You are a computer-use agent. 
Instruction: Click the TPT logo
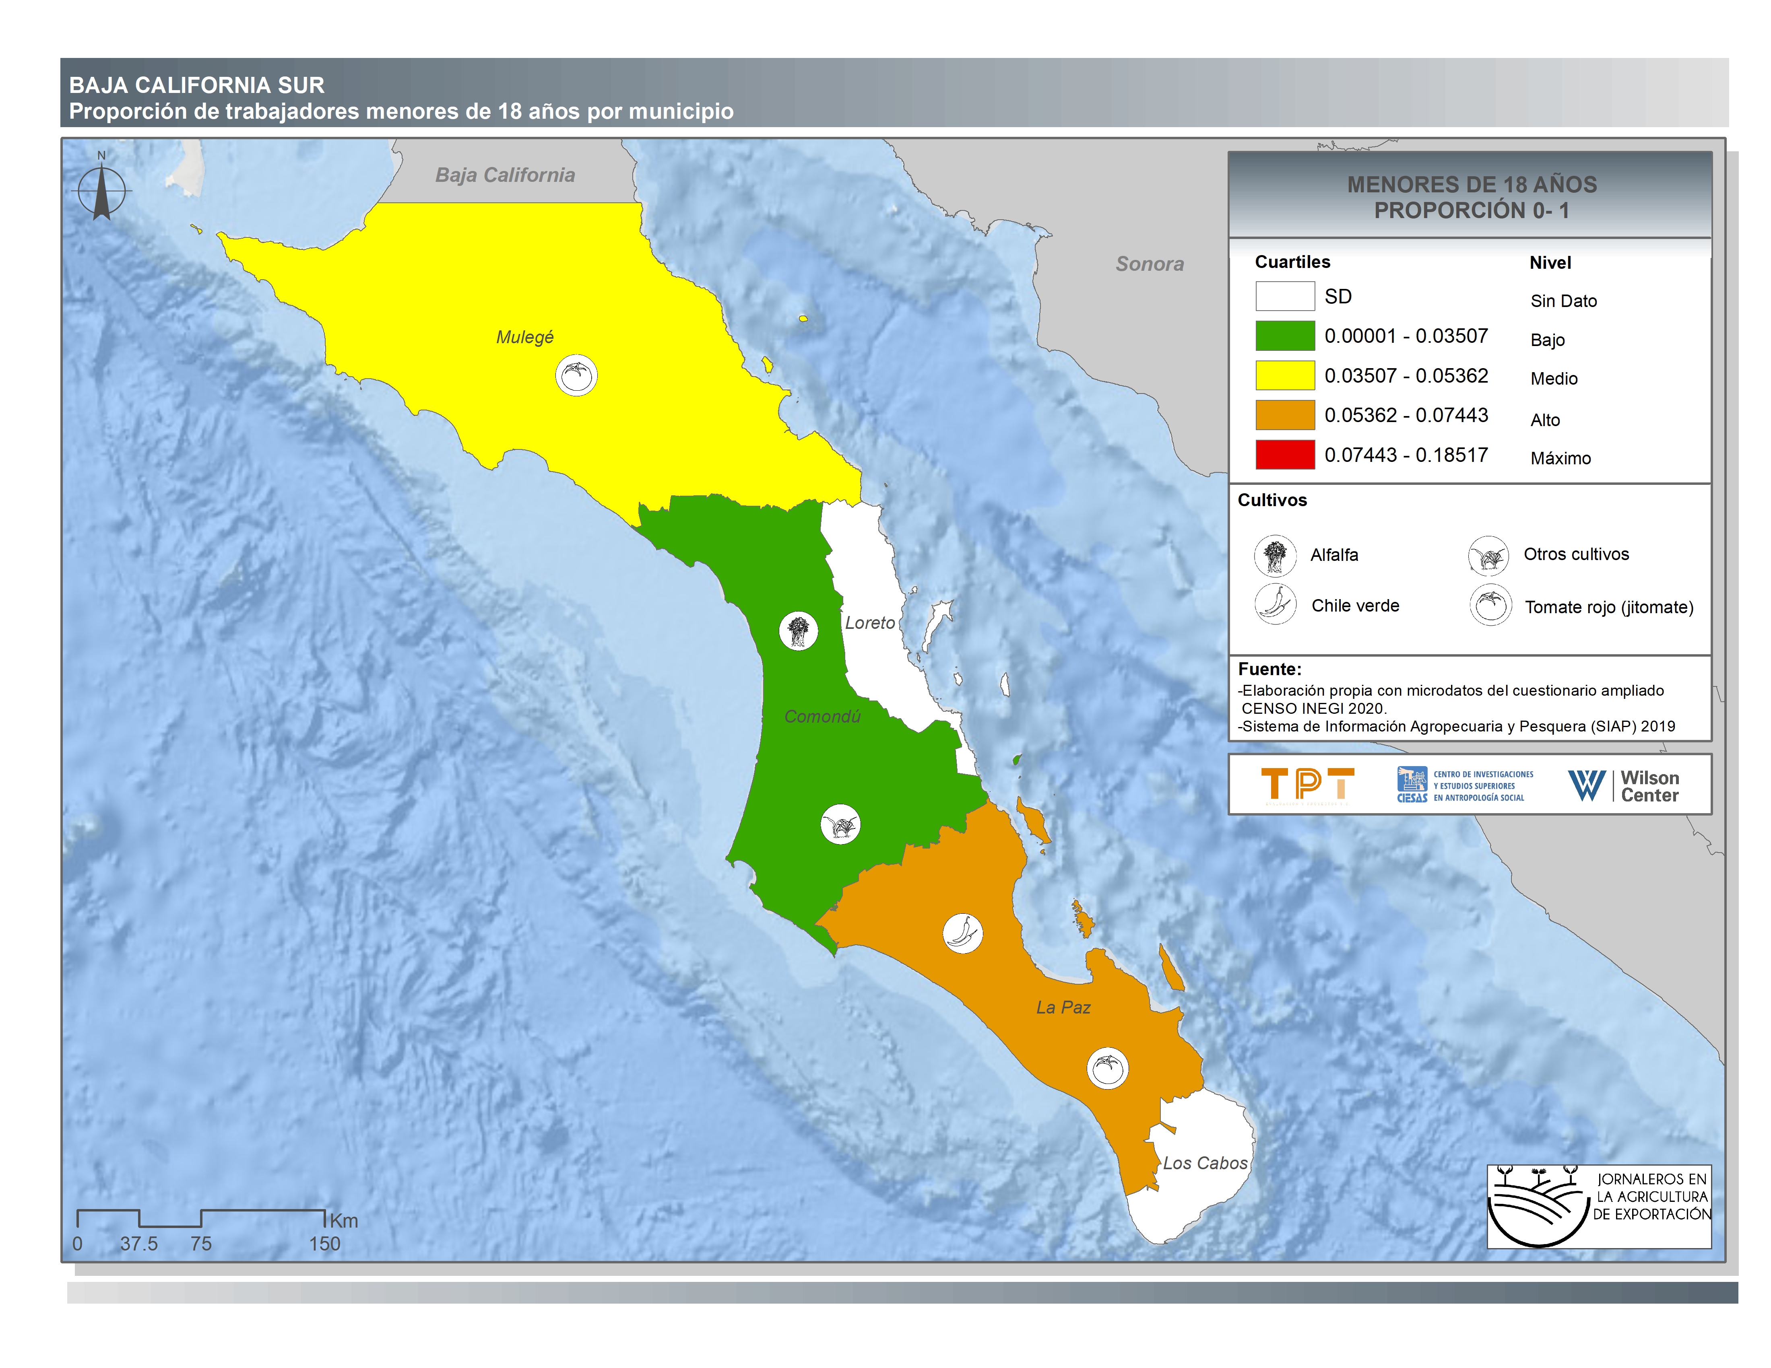pos(1307,785)
